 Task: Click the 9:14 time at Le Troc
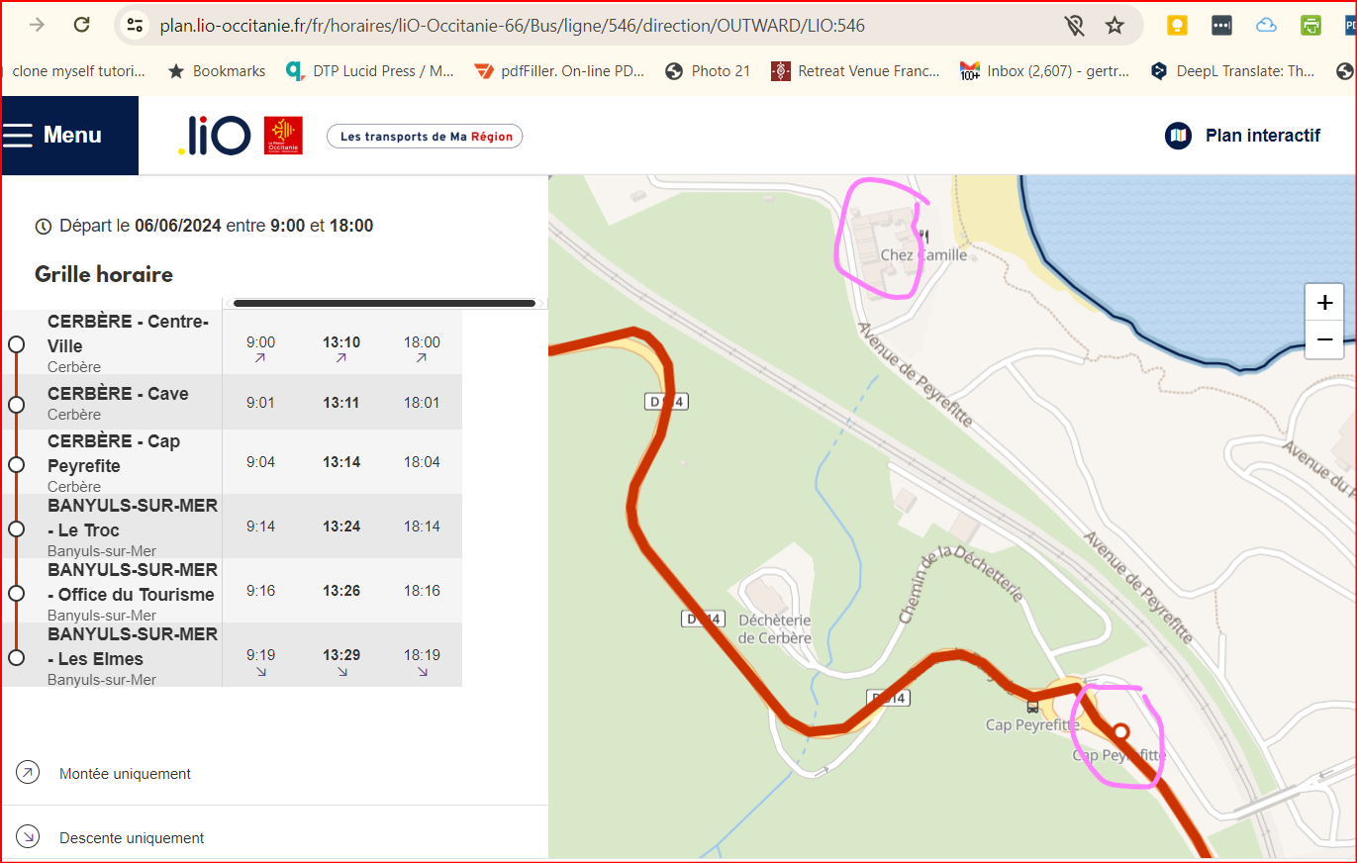click(x=260, y=527)
